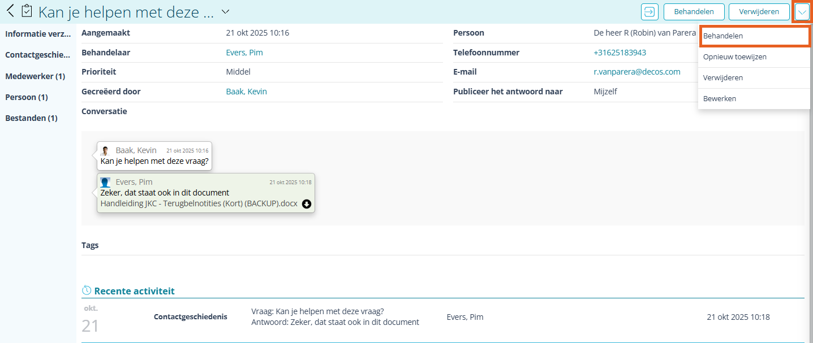Go to Bestanden (1) section in sidebar
The width and height of the screenshot is (813, 343).
[x=32, y=118]
